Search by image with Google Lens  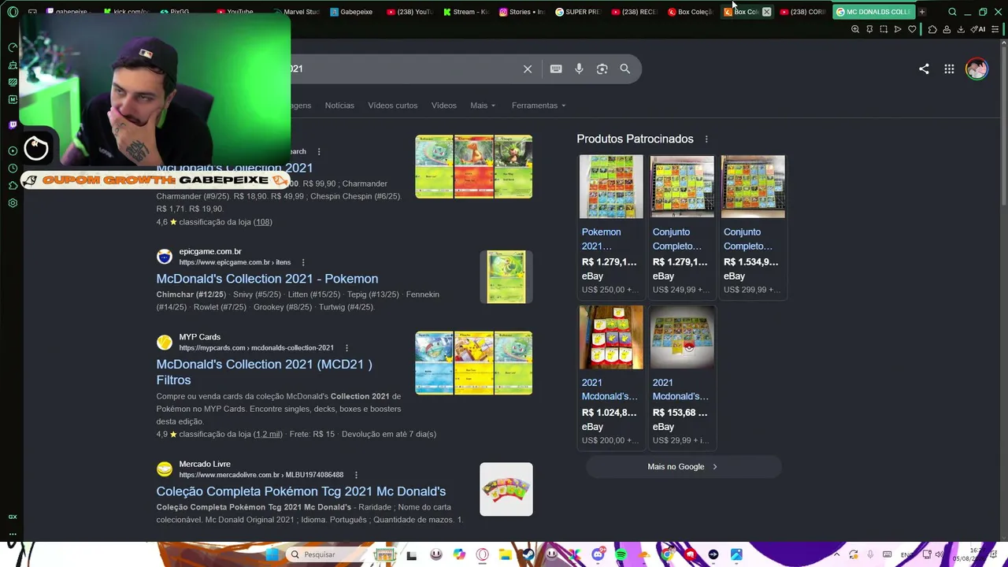(x=602, y=69)
